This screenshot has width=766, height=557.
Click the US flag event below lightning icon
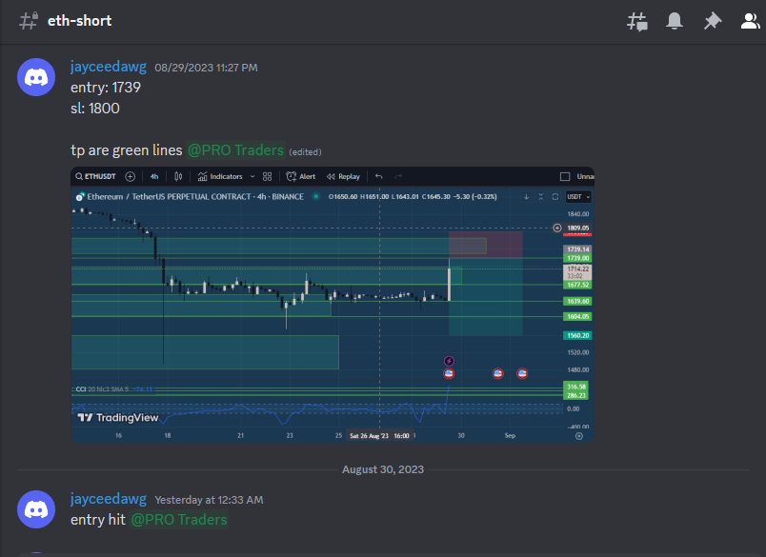[x=449, y=374]
